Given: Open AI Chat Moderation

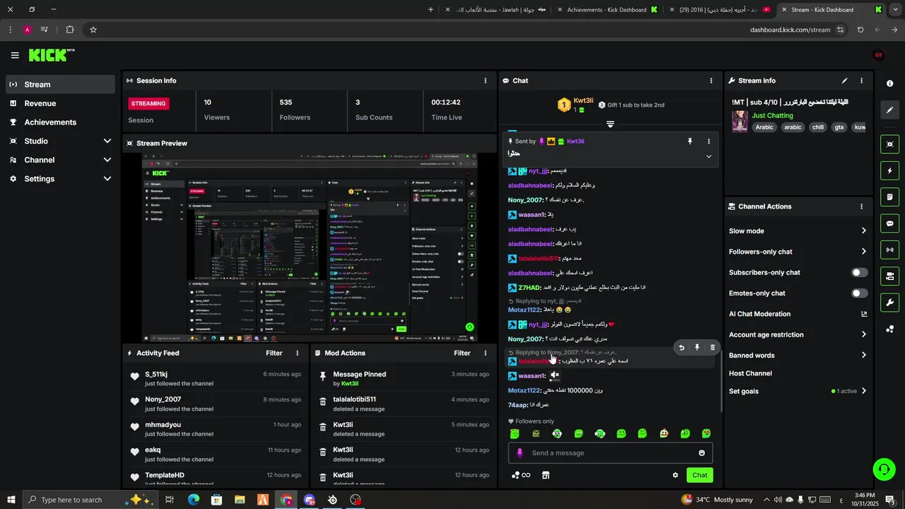Looking at the screenshot, I should point(798,314).
